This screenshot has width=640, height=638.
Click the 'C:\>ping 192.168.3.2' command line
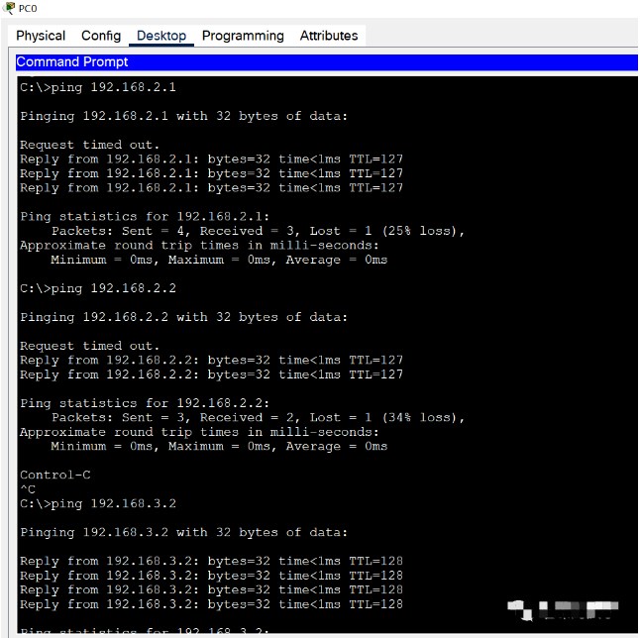pos(98,503)
